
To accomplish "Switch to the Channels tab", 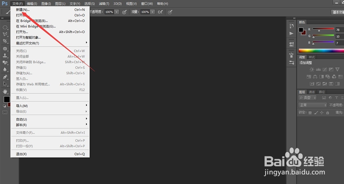I will [x=312, y=92].
